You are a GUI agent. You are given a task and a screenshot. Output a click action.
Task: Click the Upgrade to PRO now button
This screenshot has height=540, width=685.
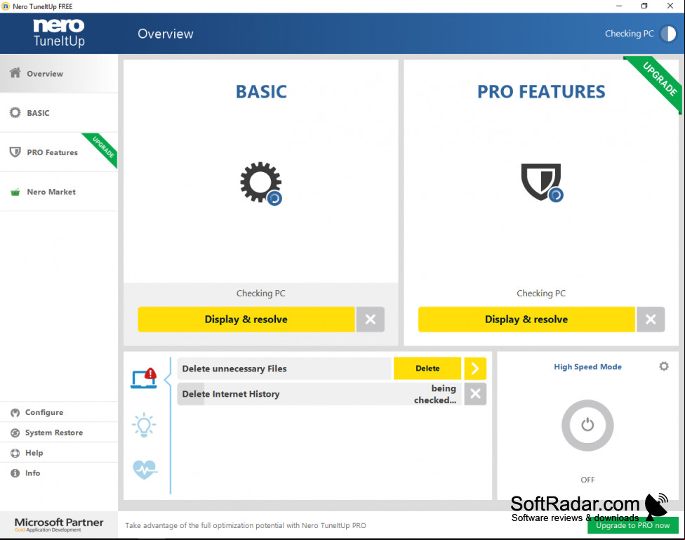632,525
